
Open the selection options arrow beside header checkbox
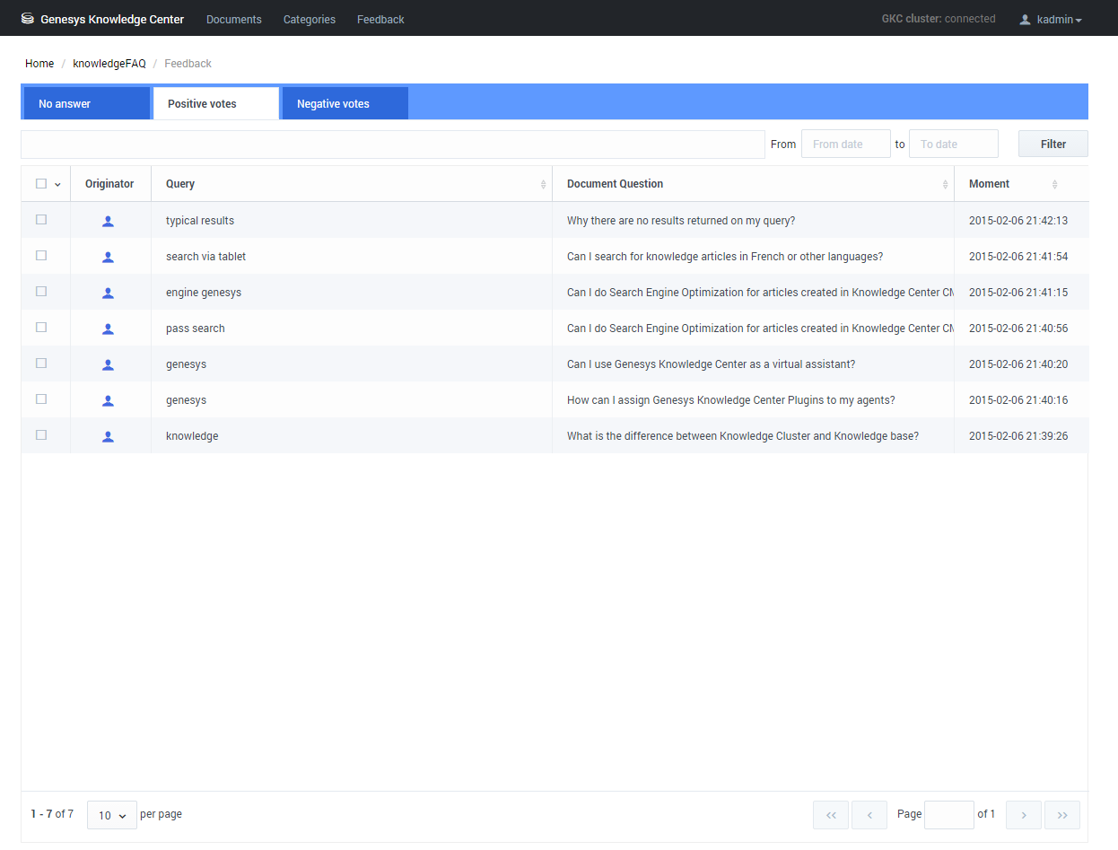(58, 185)
